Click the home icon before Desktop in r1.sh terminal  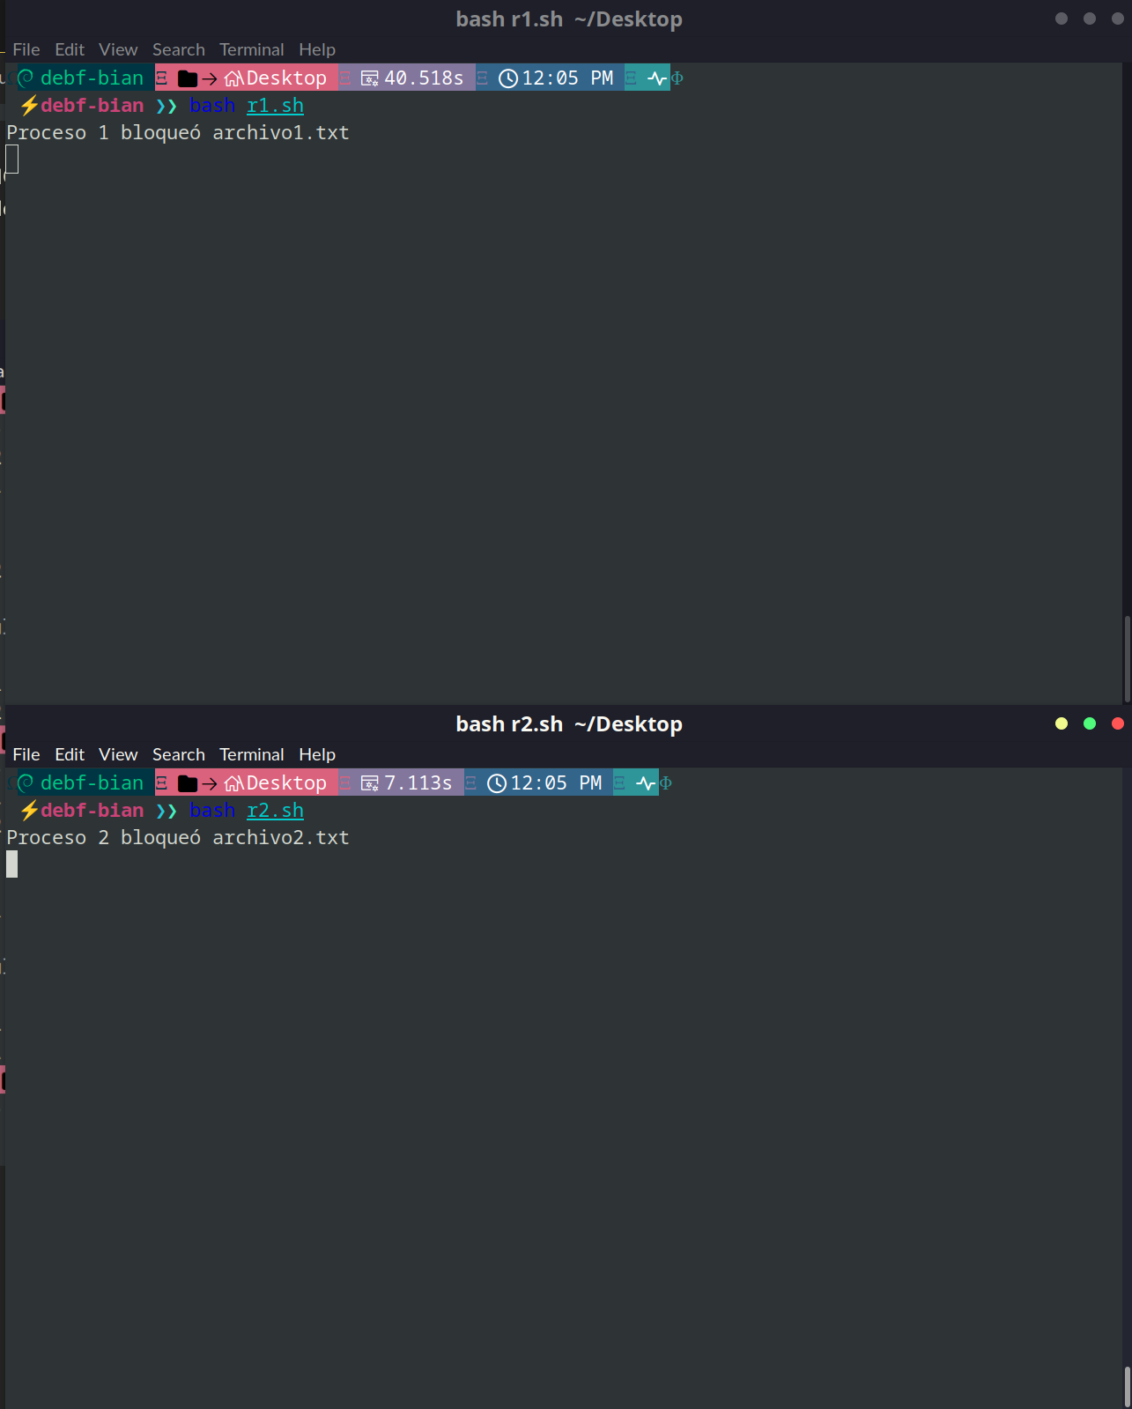click(233, 78)
